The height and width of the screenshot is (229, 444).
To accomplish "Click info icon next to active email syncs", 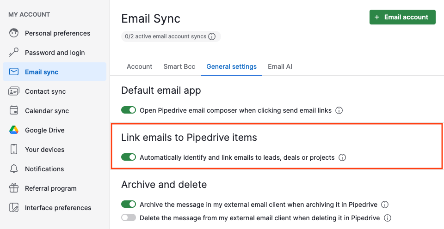I will coord(212,36).
